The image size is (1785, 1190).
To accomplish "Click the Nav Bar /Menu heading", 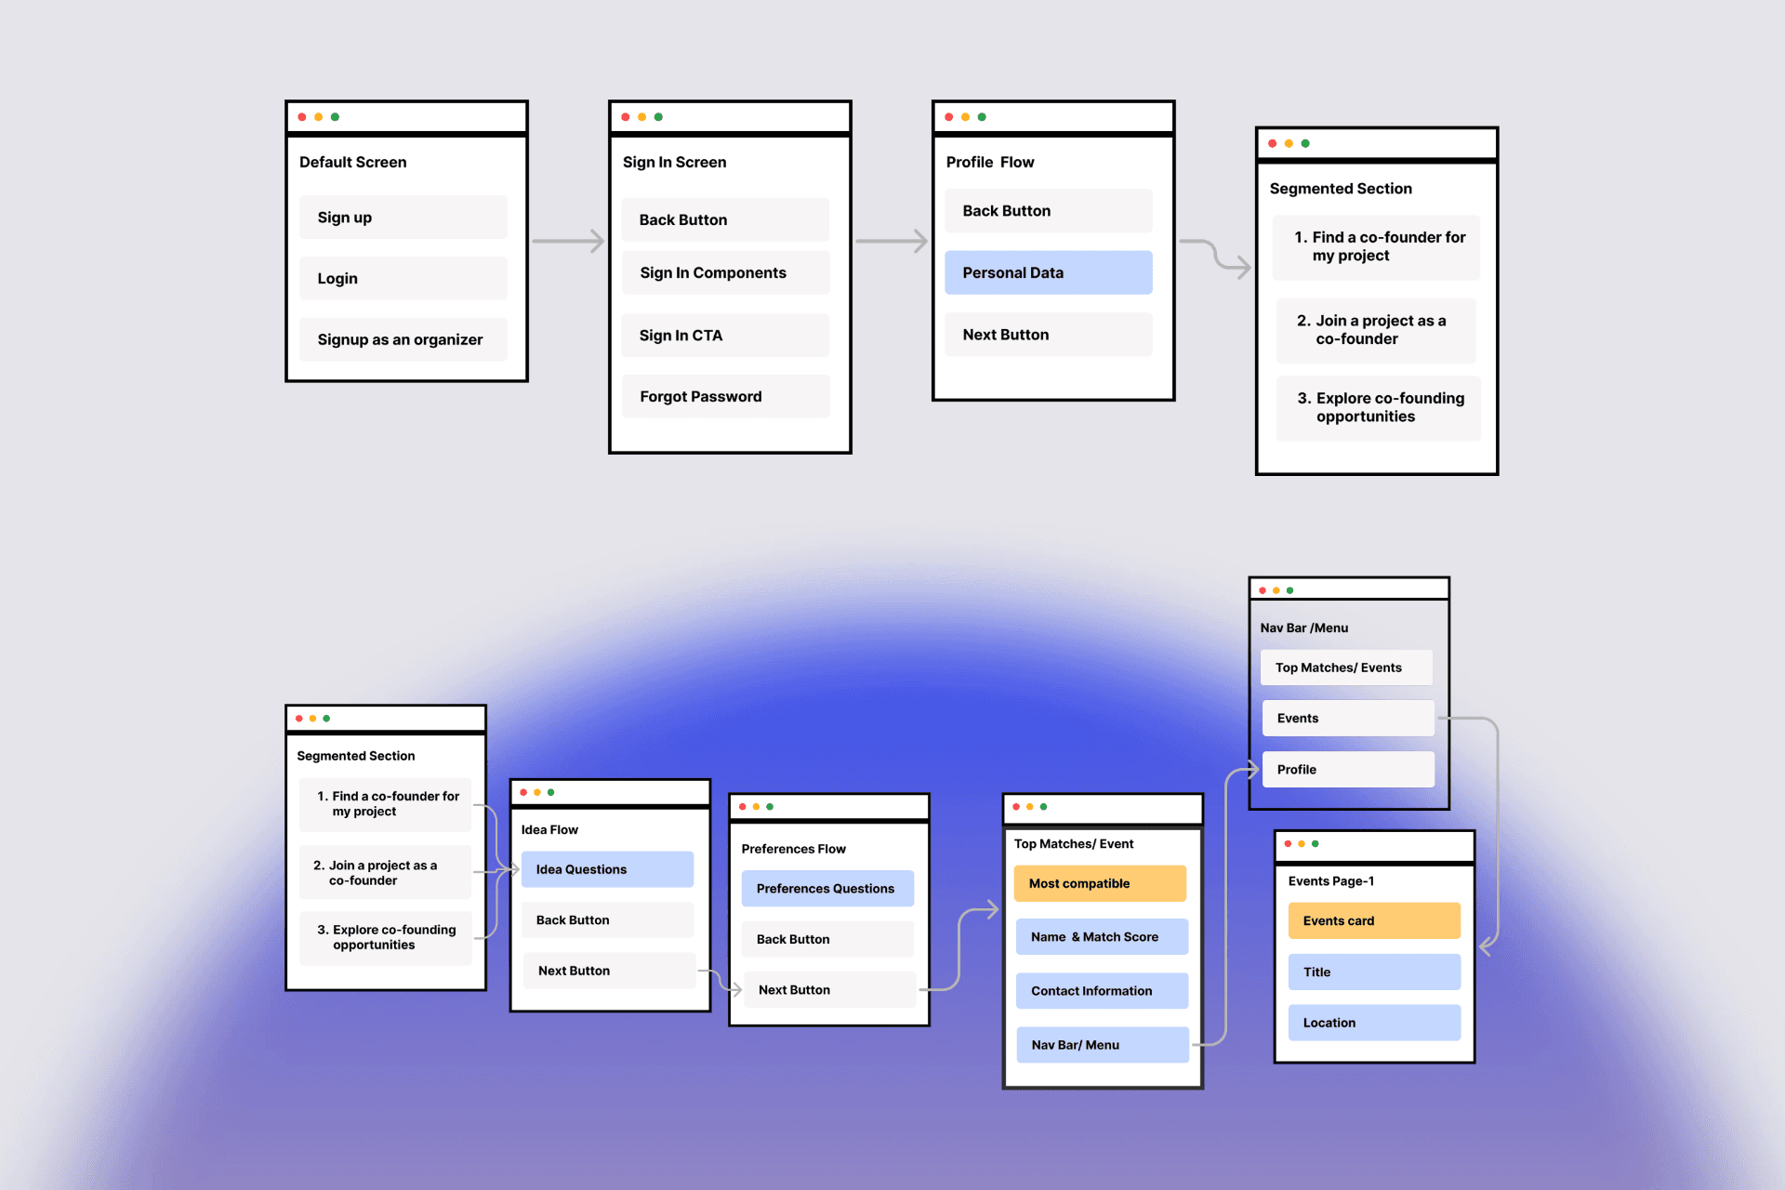I will tap(1303, 628).
